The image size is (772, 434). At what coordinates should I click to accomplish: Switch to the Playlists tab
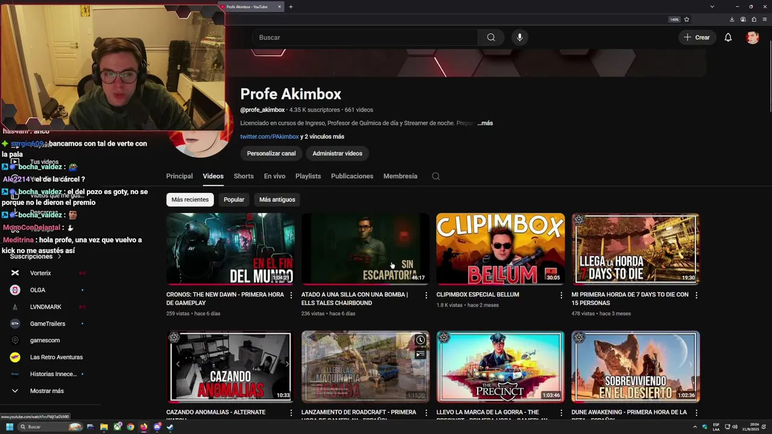308,176
